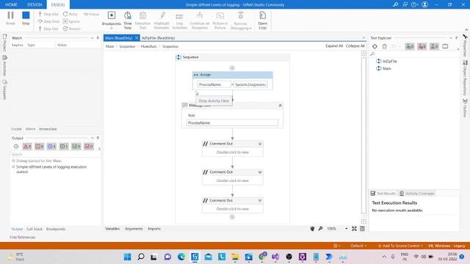This screenshot has height=264, width=470.
Task: Toggle the Output panel warning filter
Action: click(39, 147)
